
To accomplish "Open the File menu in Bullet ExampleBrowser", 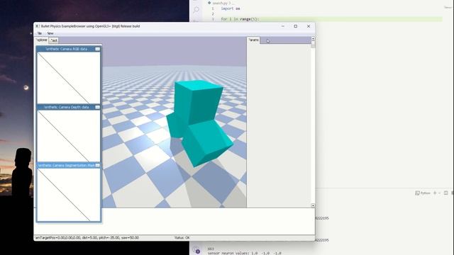I will pyautogui.click(x=40, y=33).
